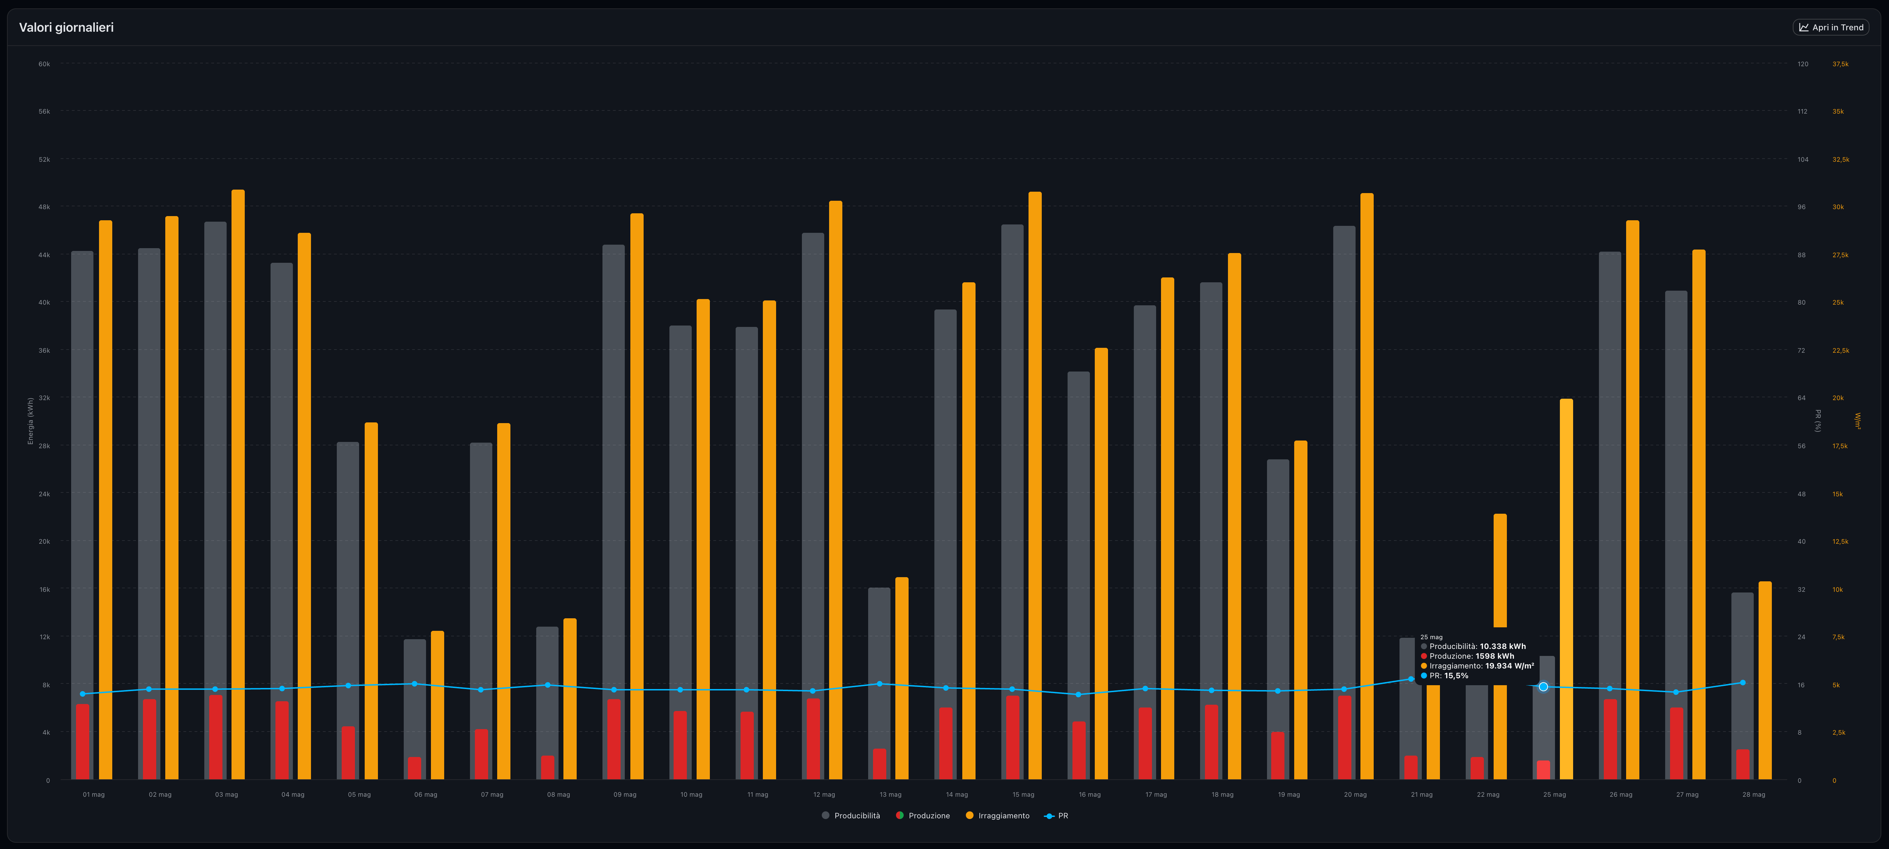Screen dimensions: 1889x849
Task: Click the 14 mag x-axis label
Action: [956, 794]
